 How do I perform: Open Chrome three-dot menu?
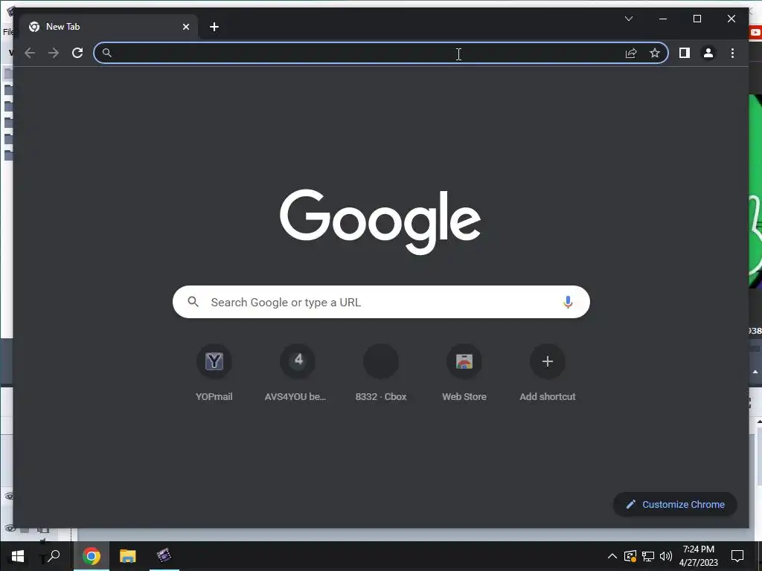tap(732, 53)
